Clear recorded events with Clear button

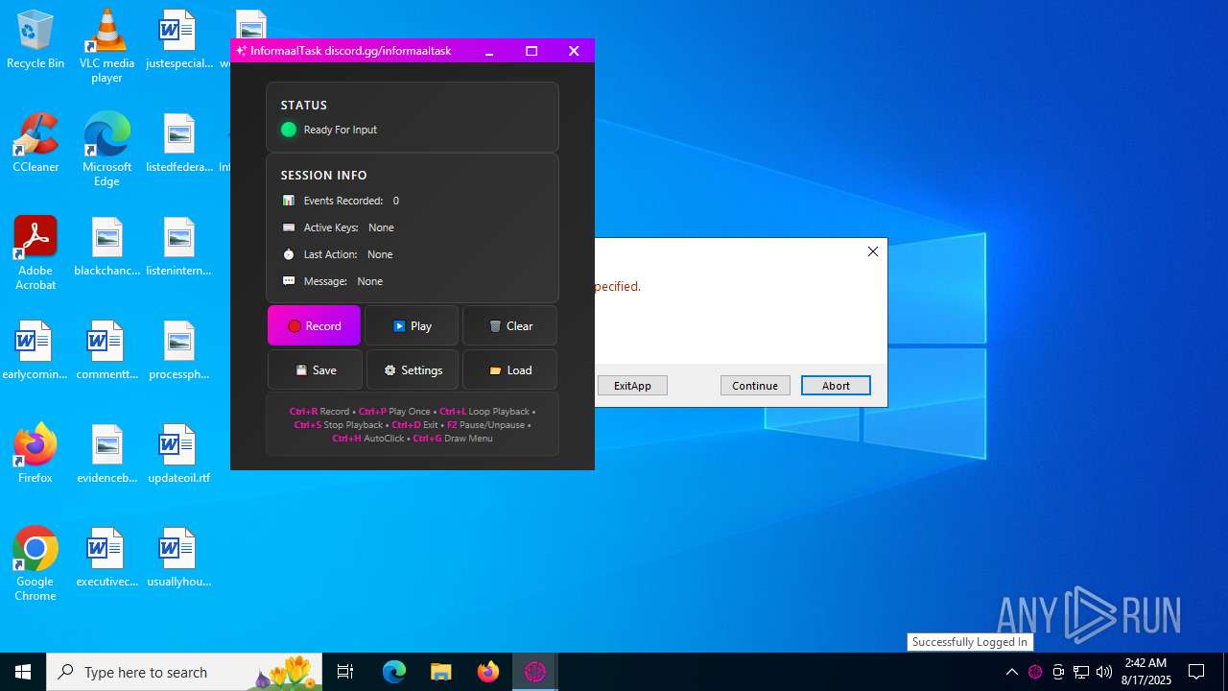pyautogui.click(x=509, y=326)
